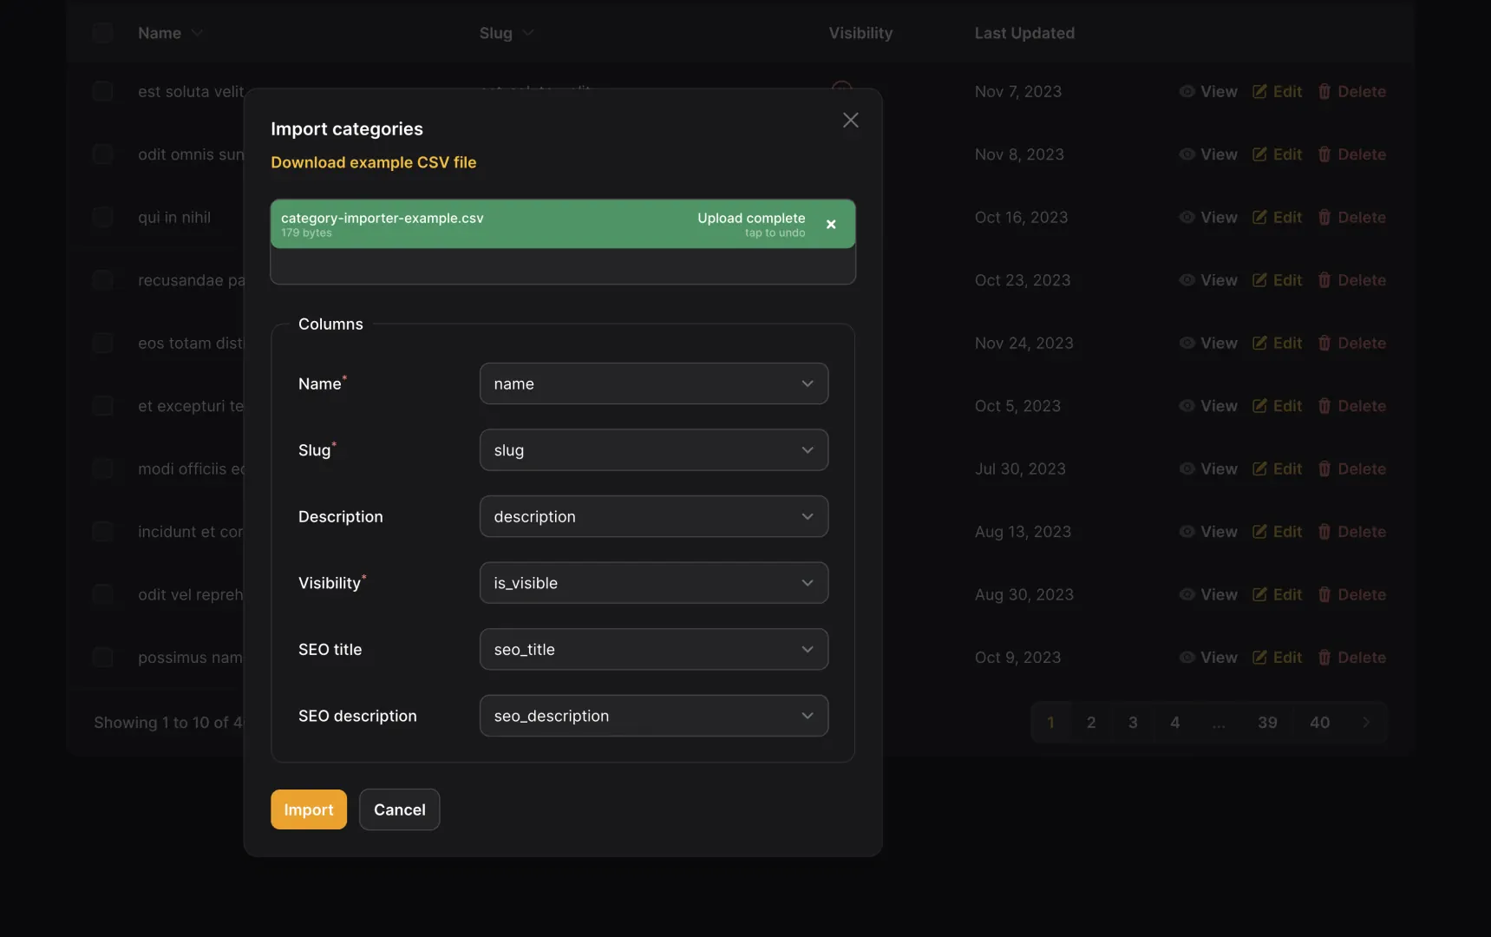The width and height of the screenshot is (1491, 937).
Task: Remove the uploaded category-importer-example.csv file
Action: (x=830, y=224)
